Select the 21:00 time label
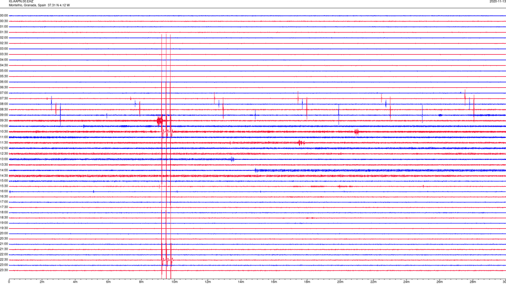The width and height of the screenshot is (506, 284). (4, 244)
